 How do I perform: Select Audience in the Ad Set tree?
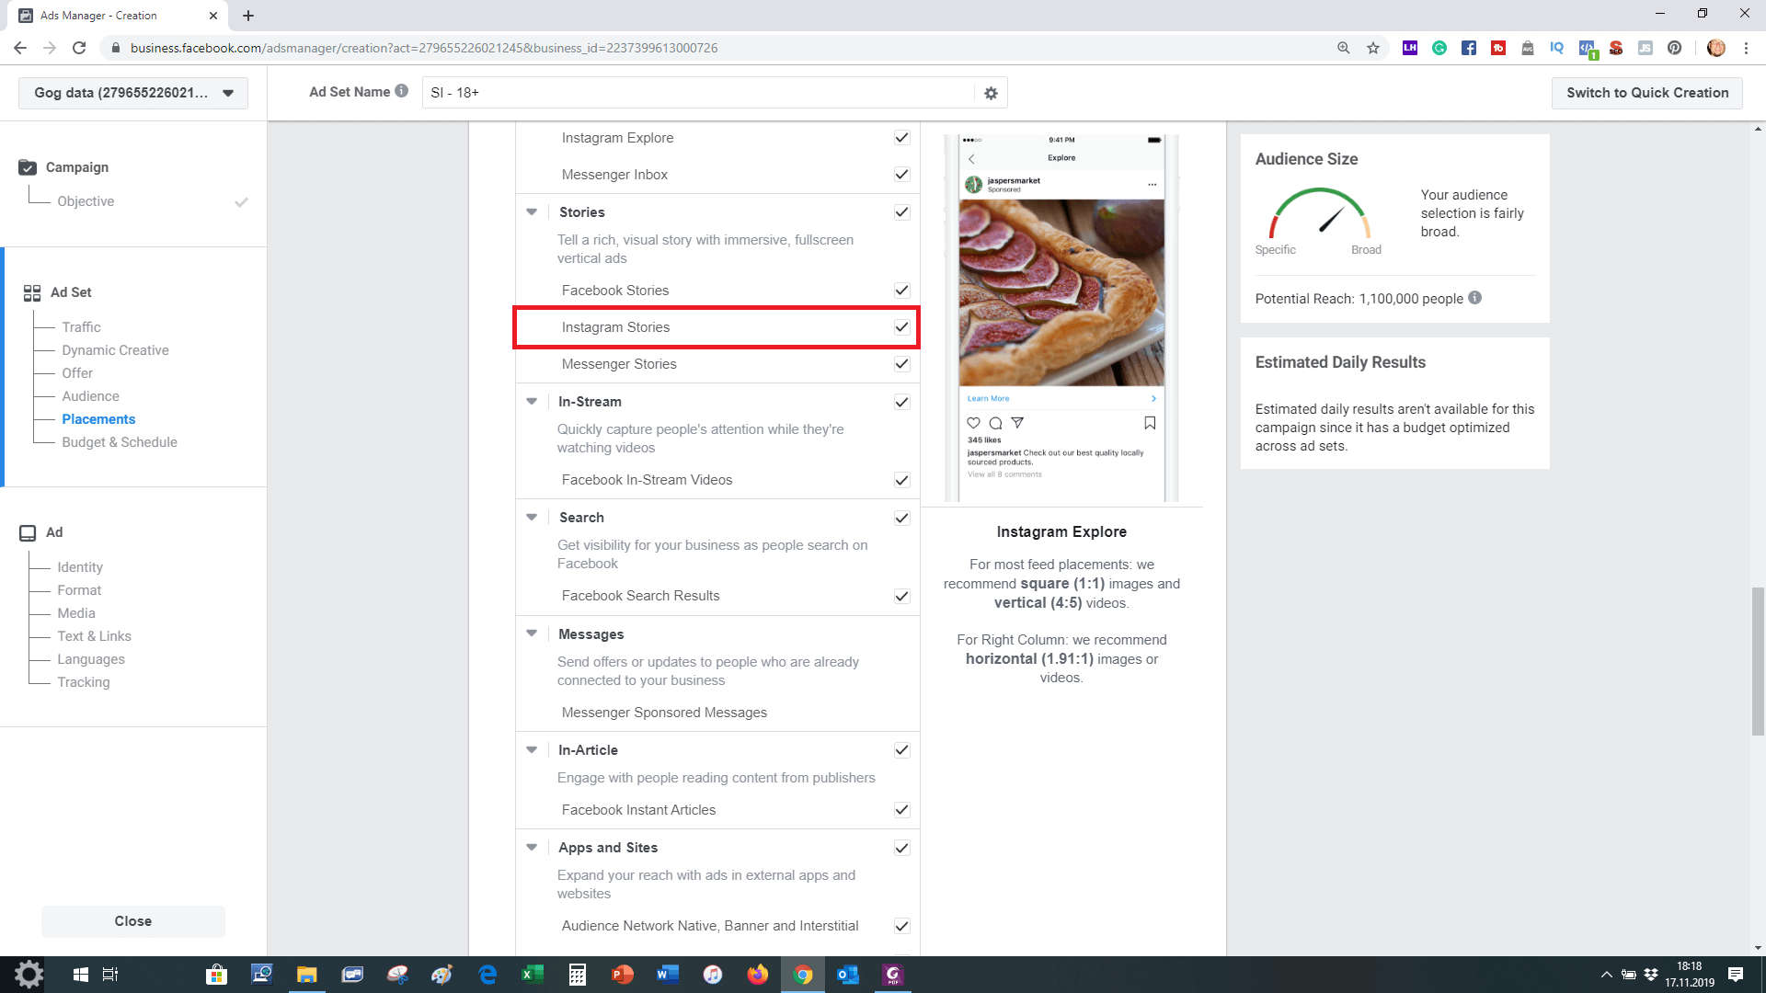(x=90, y=396)
